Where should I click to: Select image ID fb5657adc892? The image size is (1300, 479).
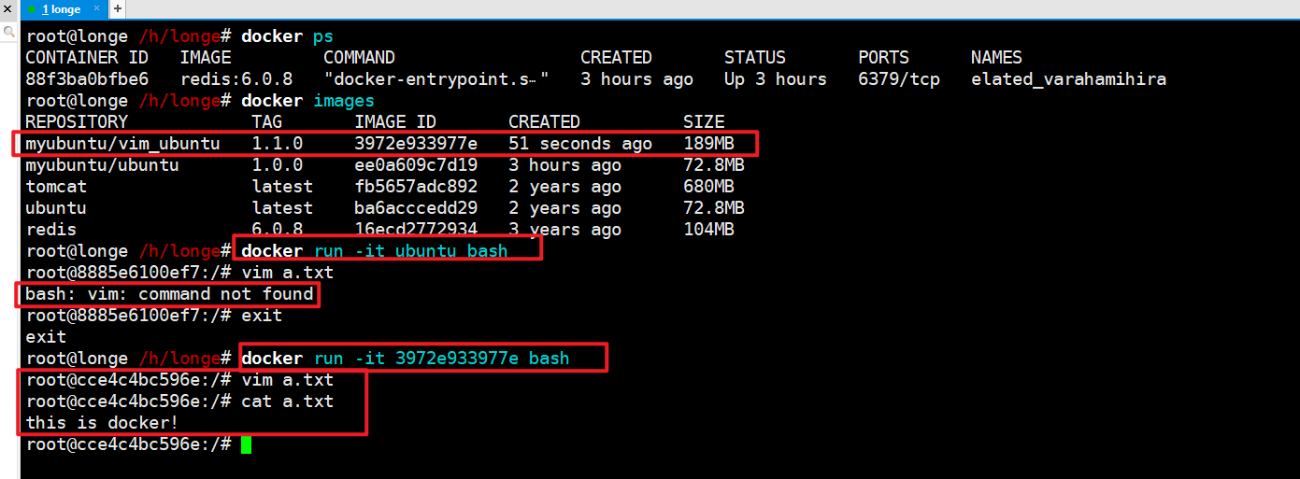click(x=416, y=187)
